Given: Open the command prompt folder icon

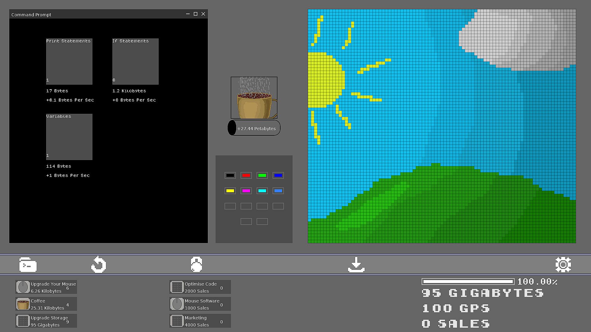Looking at the screenshot, I should click(28, 265).
